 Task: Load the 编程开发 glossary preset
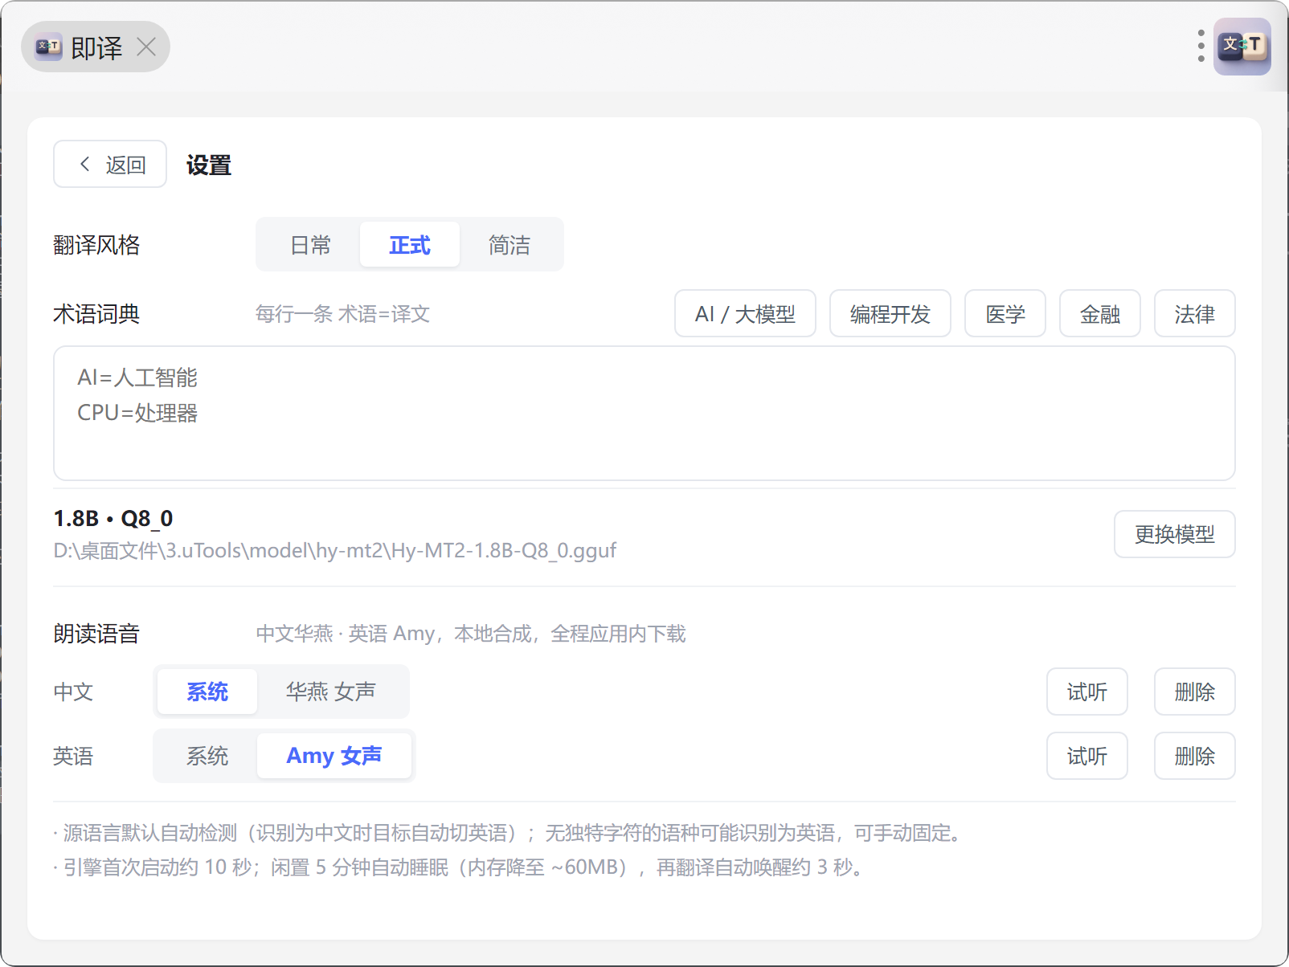click(890, 314)
